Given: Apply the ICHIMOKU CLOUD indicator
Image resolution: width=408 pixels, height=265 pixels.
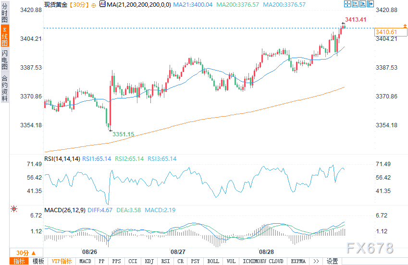Looking at the screenshot, I should pyautogui.click(x=263, y=261).
